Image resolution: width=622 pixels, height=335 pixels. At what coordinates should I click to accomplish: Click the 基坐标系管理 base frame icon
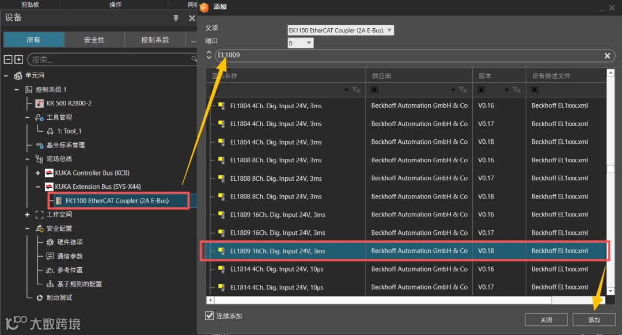point(39,145)
